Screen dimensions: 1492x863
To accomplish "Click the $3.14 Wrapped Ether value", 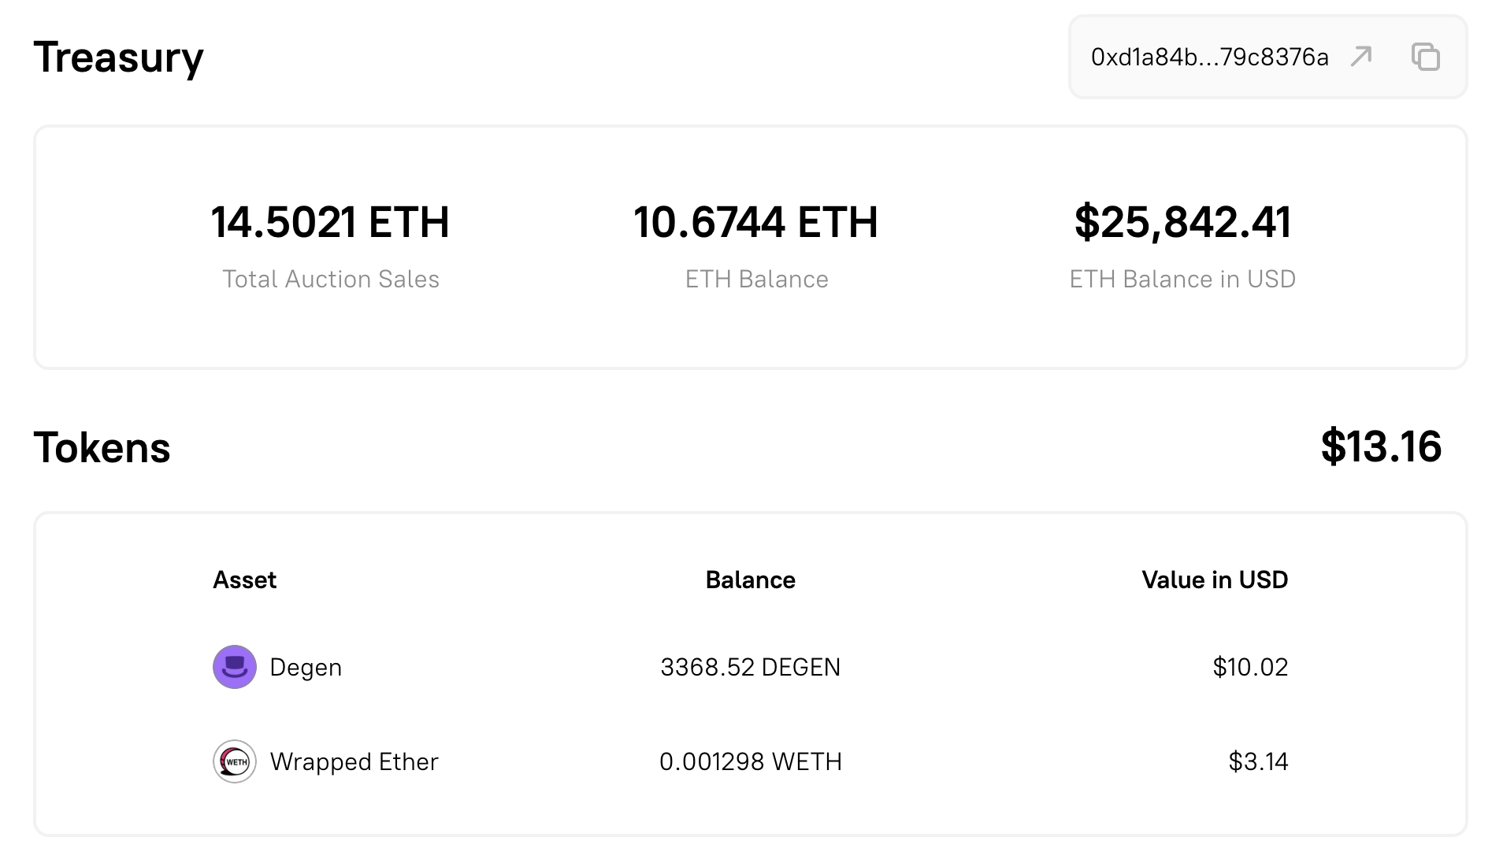I will (x=1258, y=761).
